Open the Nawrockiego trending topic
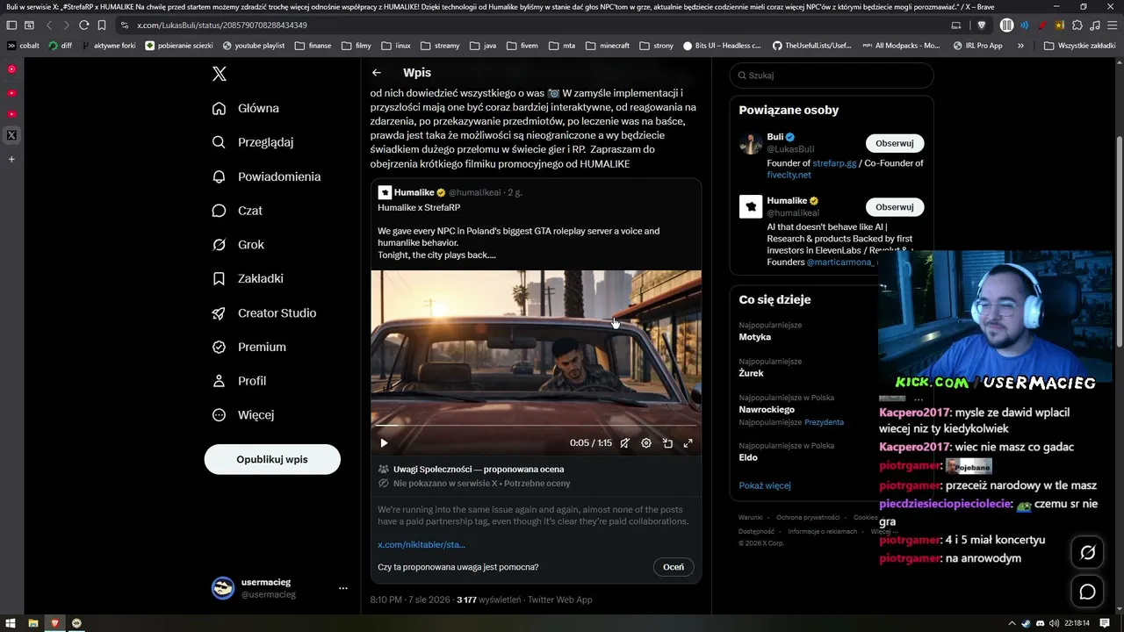Screen dimensions: 1124x632 pos(767,409)
